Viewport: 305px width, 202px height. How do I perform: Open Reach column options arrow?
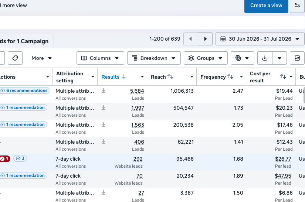[x=192, y=77]
